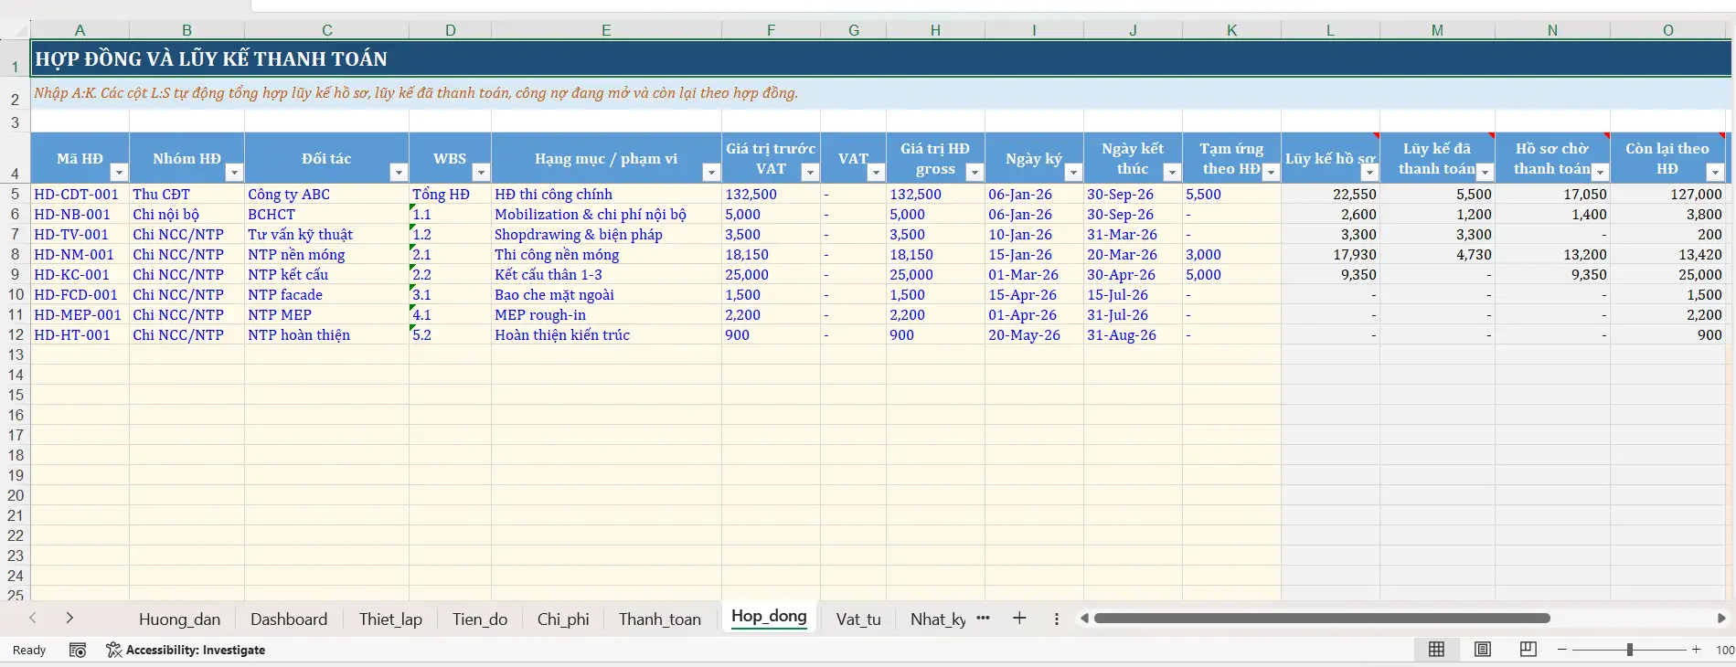Switch to the Dashboard sheet tab
This screenshot has width=1736, height=667.
pos(289,619)
